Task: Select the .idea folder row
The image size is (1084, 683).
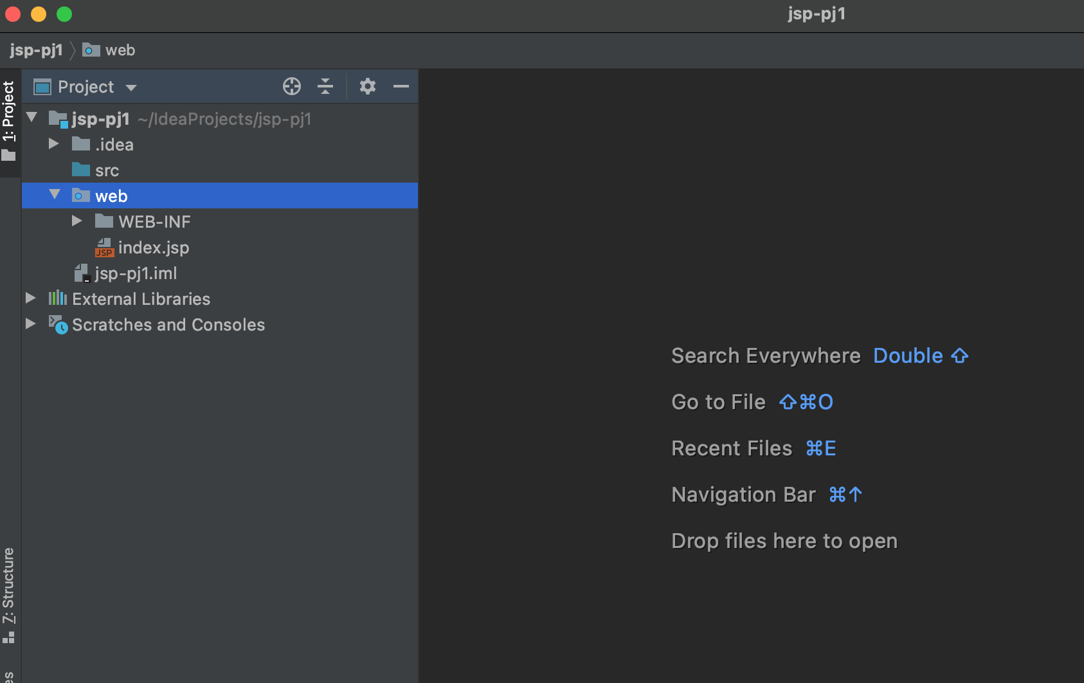Action: point(220,145)
